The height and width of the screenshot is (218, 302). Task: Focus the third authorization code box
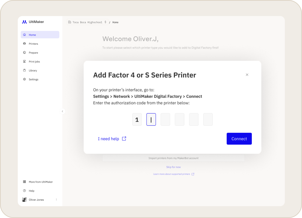coord(165,119)
